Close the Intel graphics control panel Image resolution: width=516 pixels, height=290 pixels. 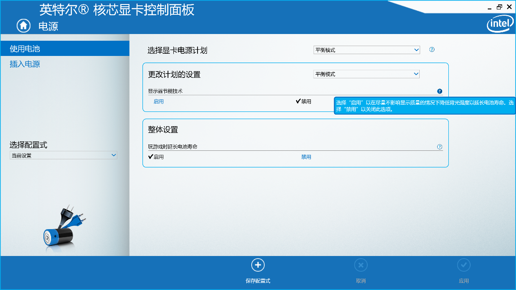(x=509, y=7)
